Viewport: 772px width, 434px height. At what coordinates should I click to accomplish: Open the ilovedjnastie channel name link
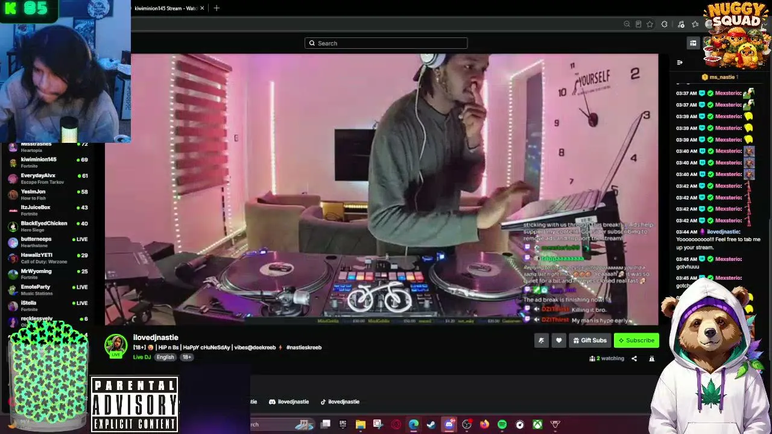click(x=156, y=338)
